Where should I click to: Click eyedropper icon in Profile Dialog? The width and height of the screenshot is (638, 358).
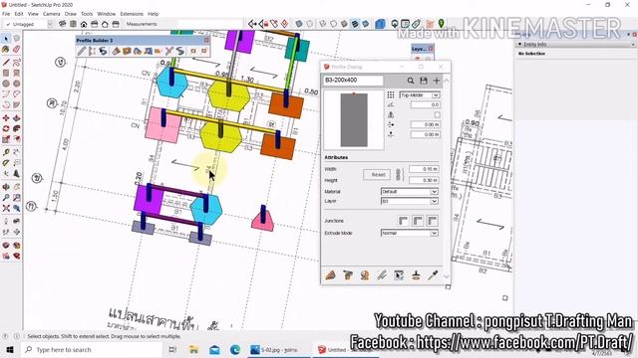pyautogui.click(x=433, y=275)
